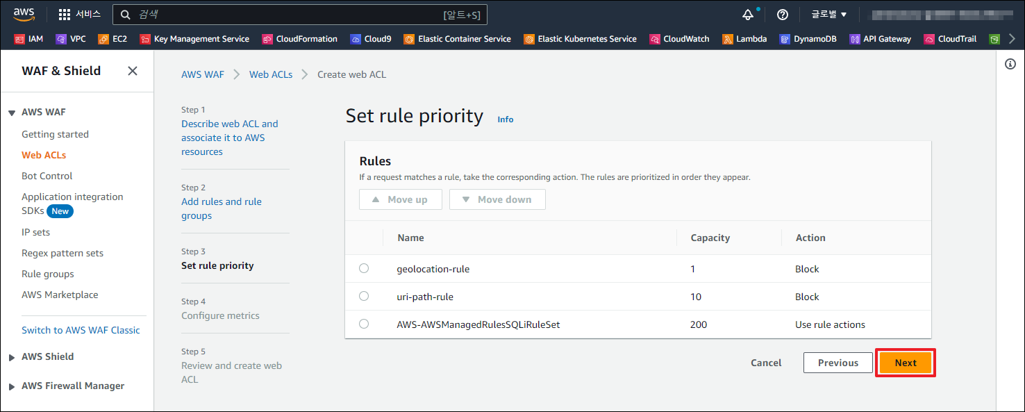Open Rule groups in sidebar

[x=48, y=274]
